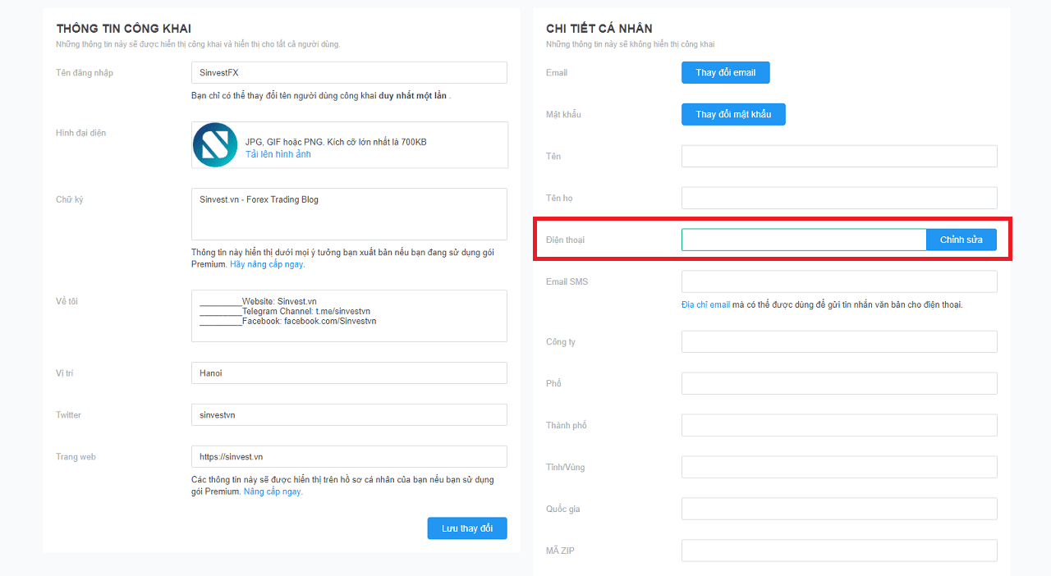1051x576 pixels.
Task: Click the 'Phố' street field
Action: click(x=839, y=384)
